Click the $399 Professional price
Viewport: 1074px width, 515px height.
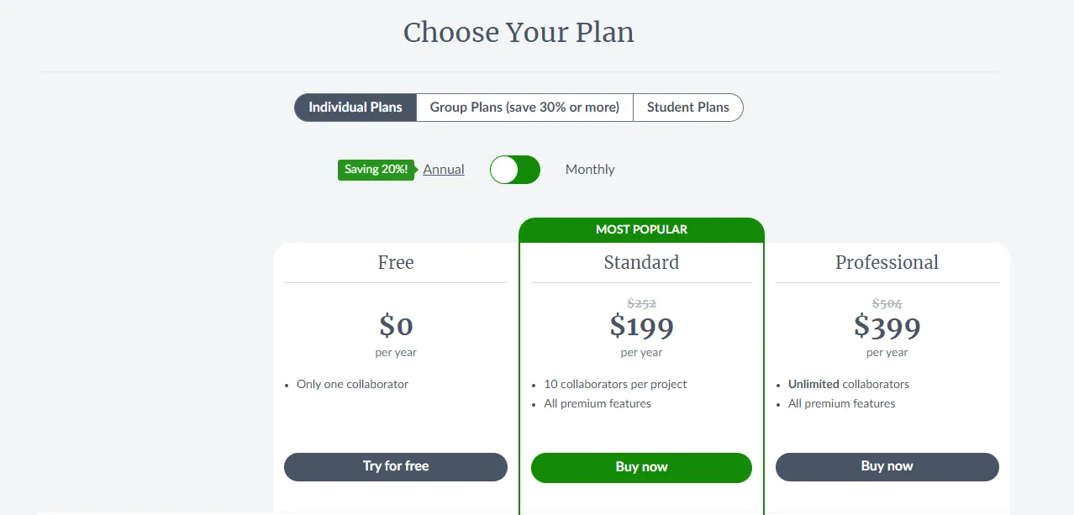tap(887, 326)
